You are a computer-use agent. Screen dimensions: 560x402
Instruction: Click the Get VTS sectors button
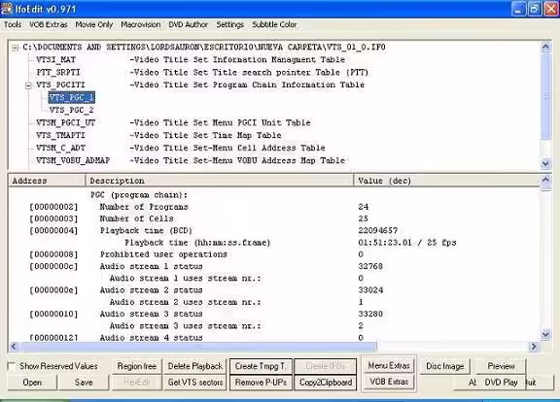click(195, 383)
